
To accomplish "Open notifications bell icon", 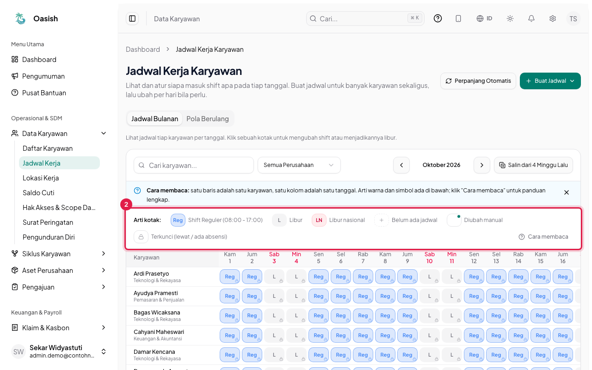I will [x=531, y=18].
